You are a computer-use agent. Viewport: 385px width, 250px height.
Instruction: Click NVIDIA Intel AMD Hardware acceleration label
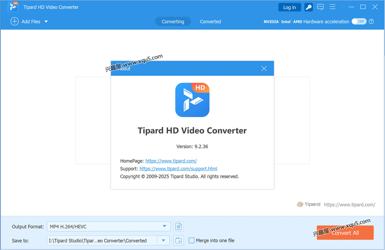[x=306, y=22]
